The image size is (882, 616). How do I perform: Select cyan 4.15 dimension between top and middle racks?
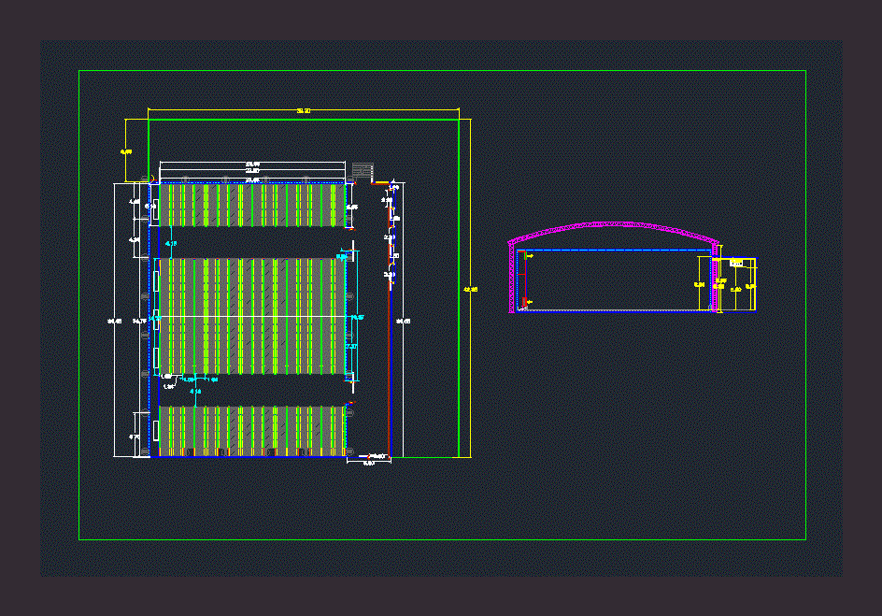171,242
